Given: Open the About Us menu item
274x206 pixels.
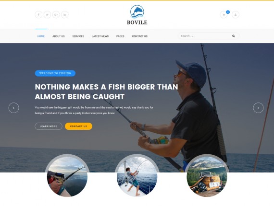Looking at the screenshot, I should click(x=59, y=36).
